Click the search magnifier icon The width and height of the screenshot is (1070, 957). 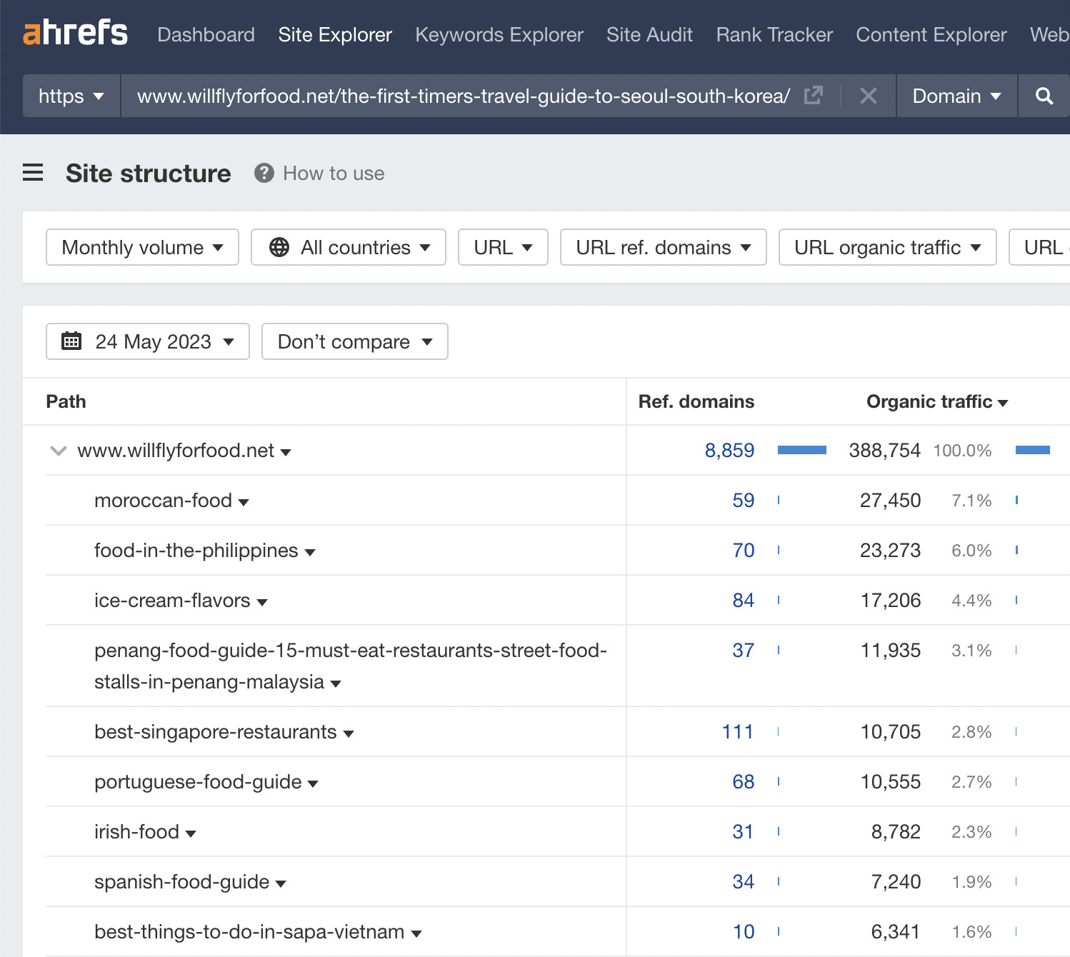1044,96
